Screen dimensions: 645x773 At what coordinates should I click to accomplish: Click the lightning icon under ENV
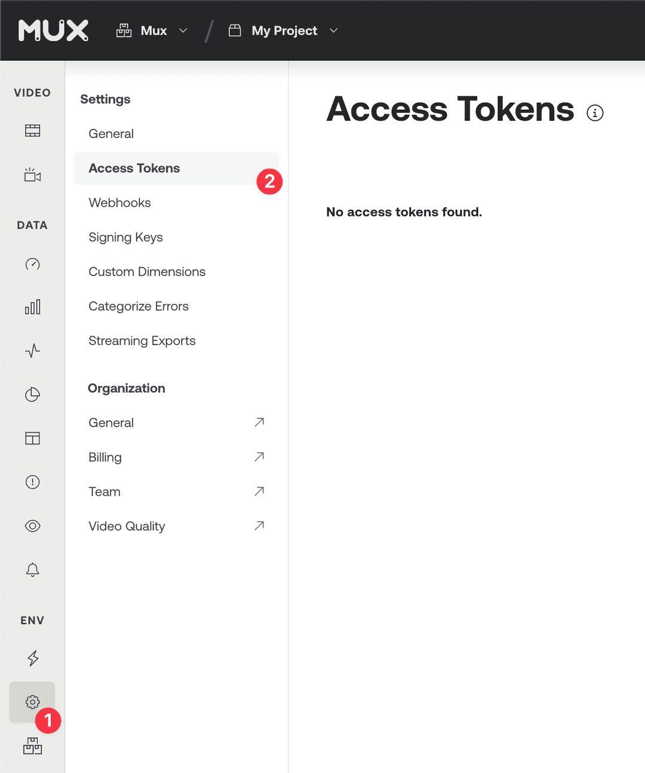click(32, 658)
